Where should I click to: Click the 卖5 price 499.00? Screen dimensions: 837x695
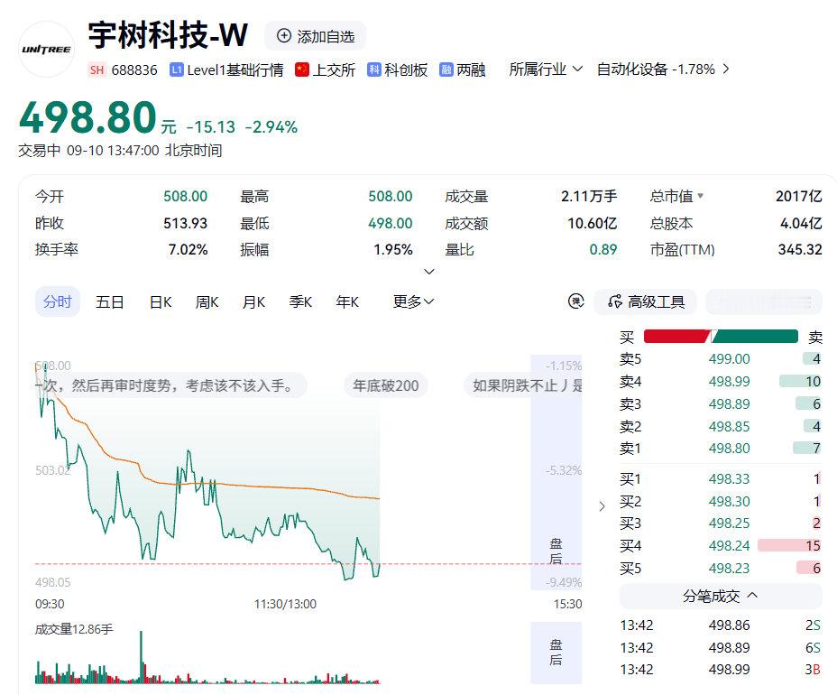pyautogui.click(x=729, y=359)
